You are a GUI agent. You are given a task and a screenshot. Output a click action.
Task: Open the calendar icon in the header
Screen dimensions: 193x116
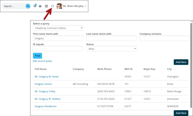click(x=46, y=6)
